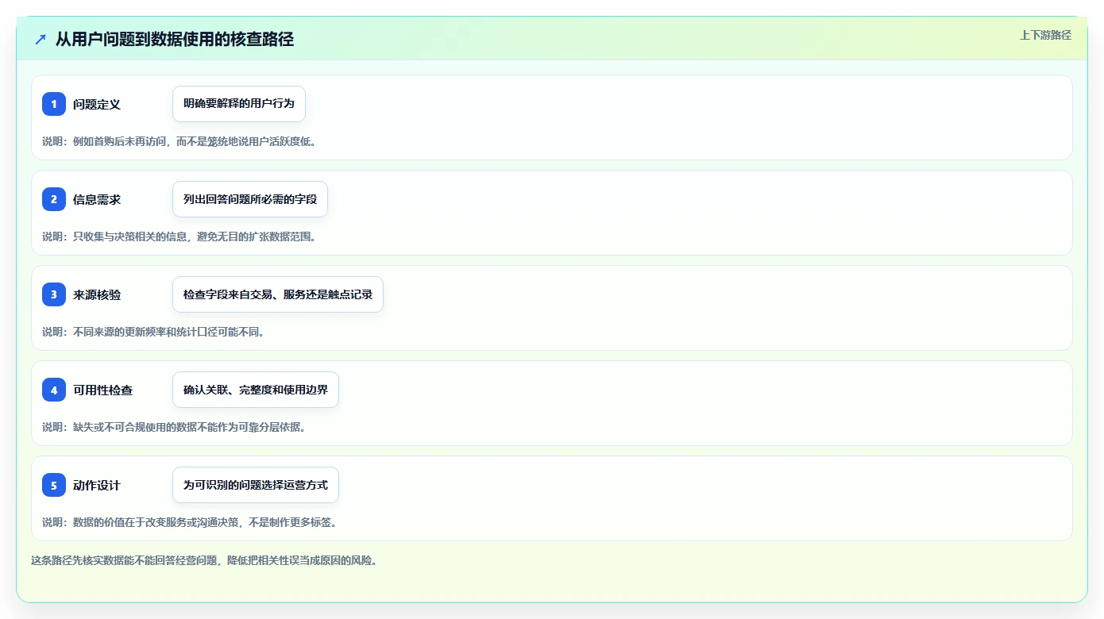
Task: Select the 明确要解释的用户行为 chip
Action: click(x=239, y=104)
